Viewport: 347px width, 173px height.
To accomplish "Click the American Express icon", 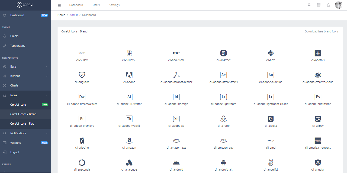I will [x=318, y=141].
